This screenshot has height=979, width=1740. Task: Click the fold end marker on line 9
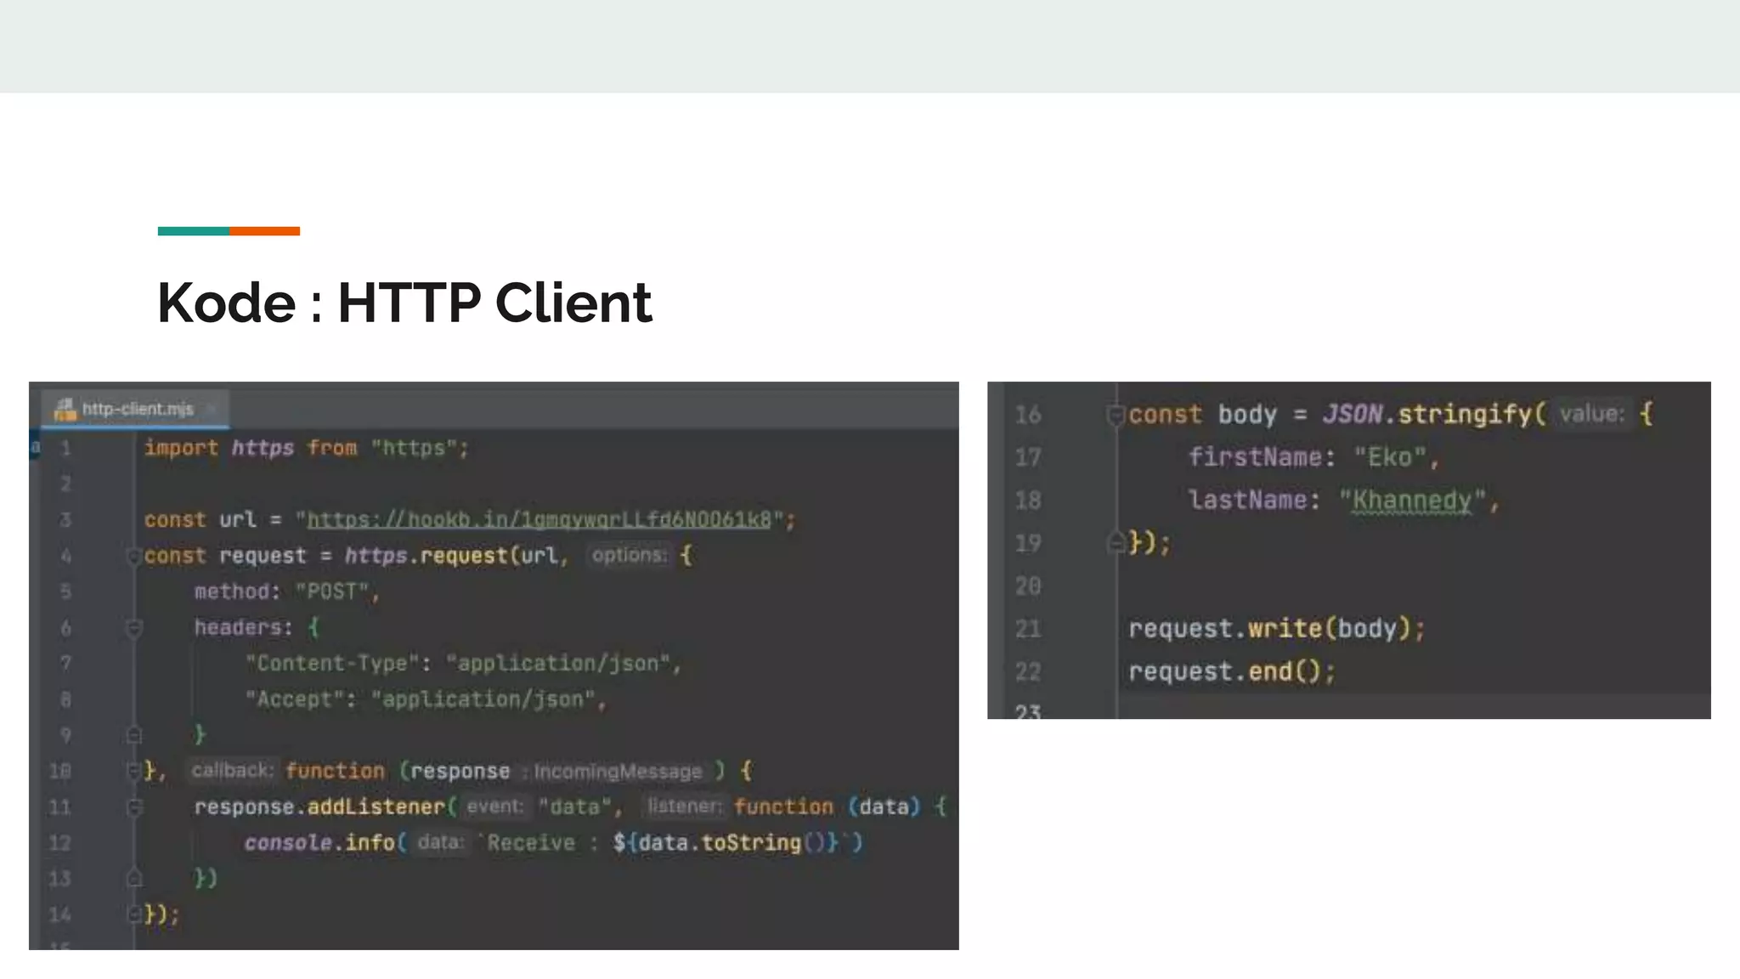(133, 735)
